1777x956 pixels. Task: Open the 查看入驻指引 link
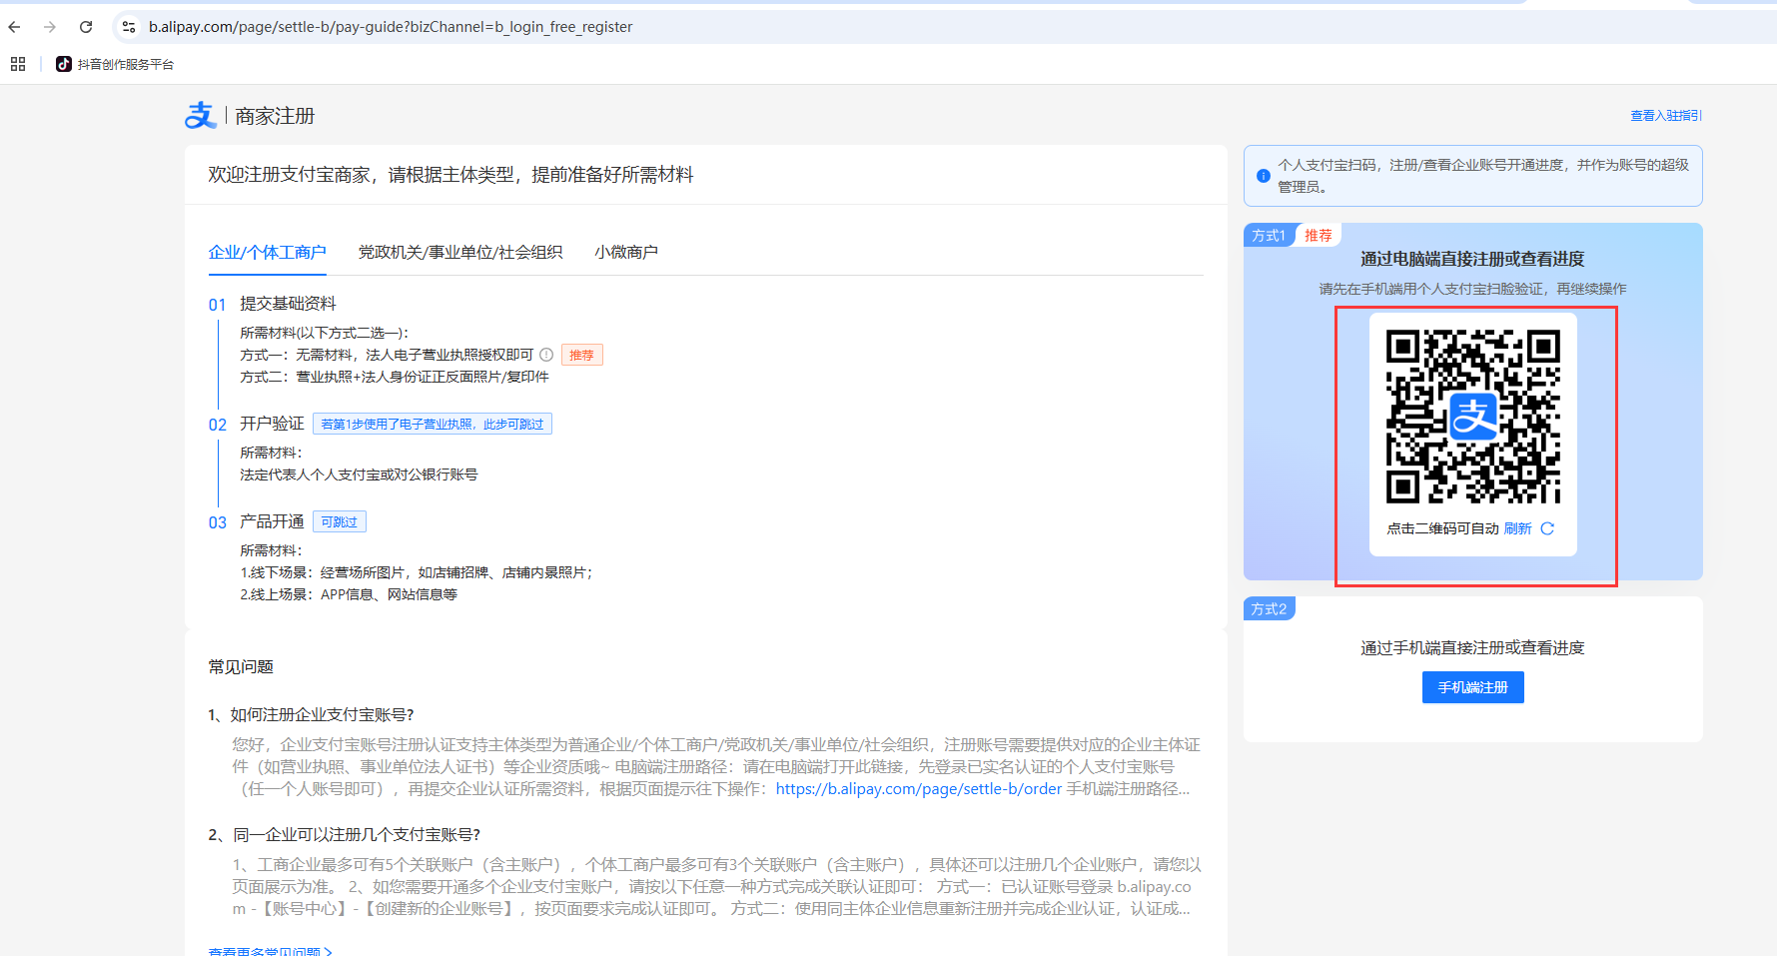pos(1666,116)
